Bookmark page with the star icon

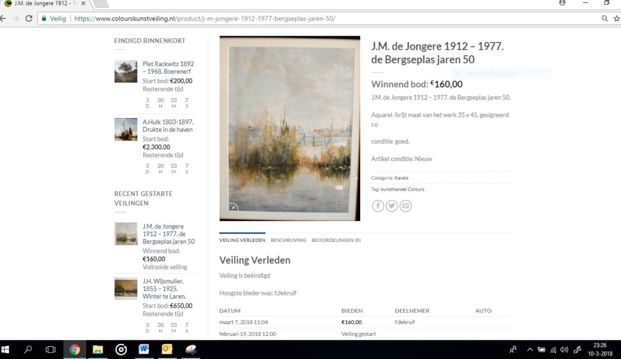pyautogui.click(x=617, y=19)
